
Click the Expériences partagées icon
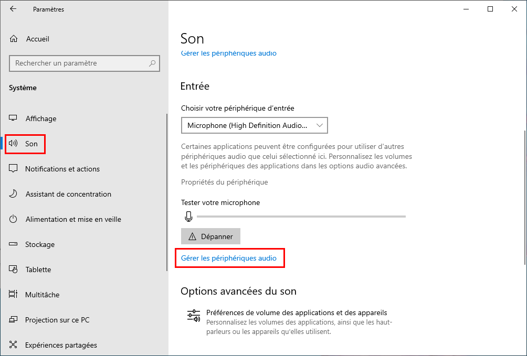(x=13, y=344)
